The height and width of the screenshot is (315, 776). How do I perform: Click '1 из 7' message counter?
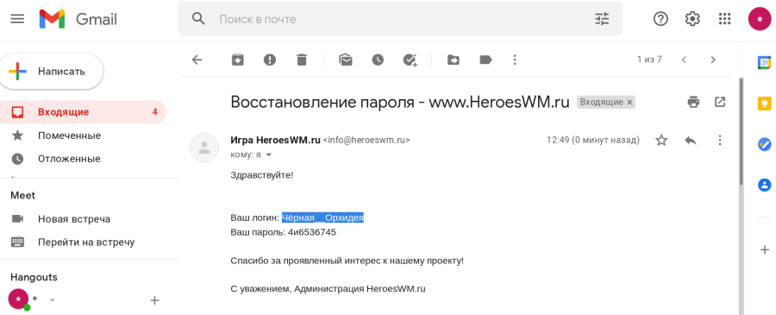point(649,60)
